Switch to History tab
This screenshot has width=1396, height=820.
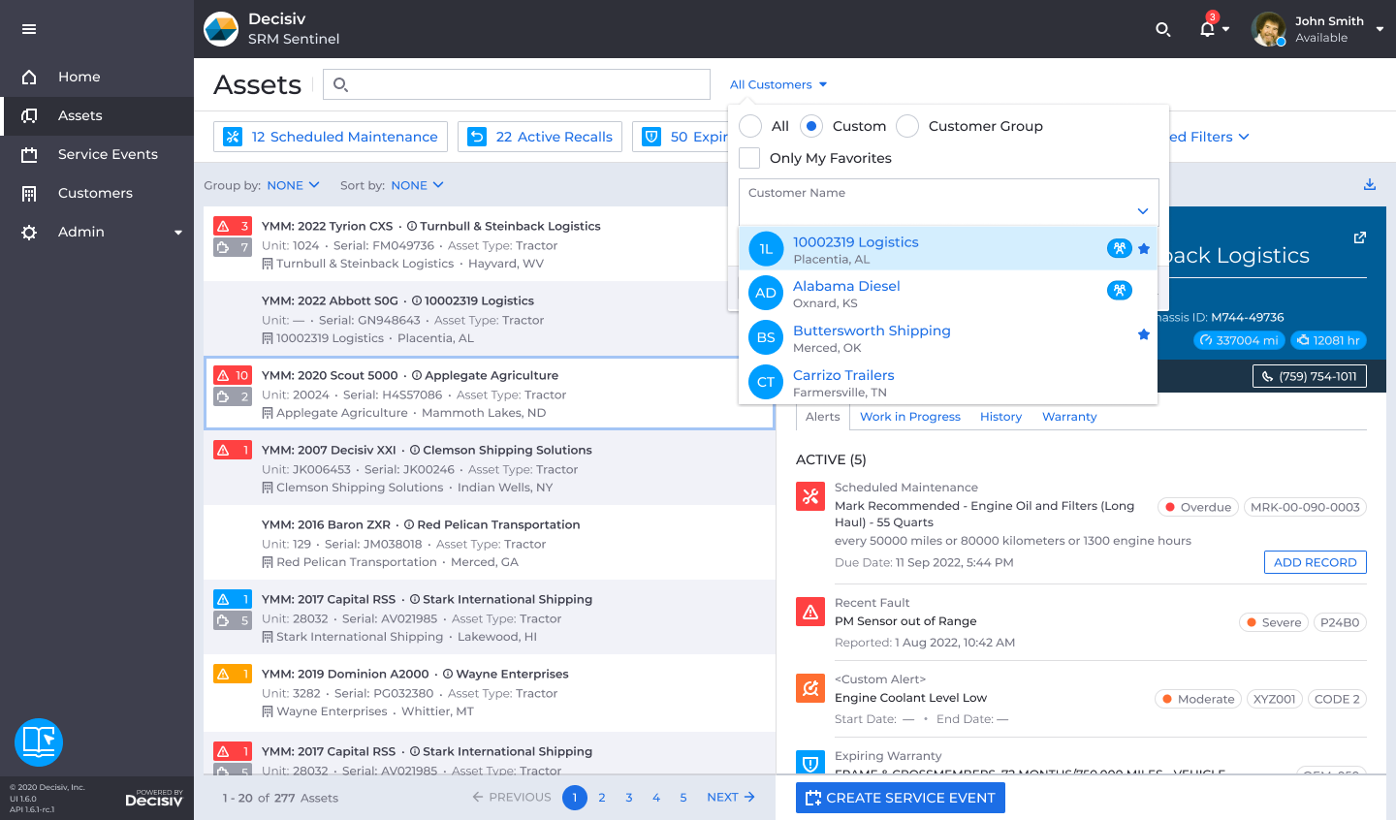coord(1000,417)
